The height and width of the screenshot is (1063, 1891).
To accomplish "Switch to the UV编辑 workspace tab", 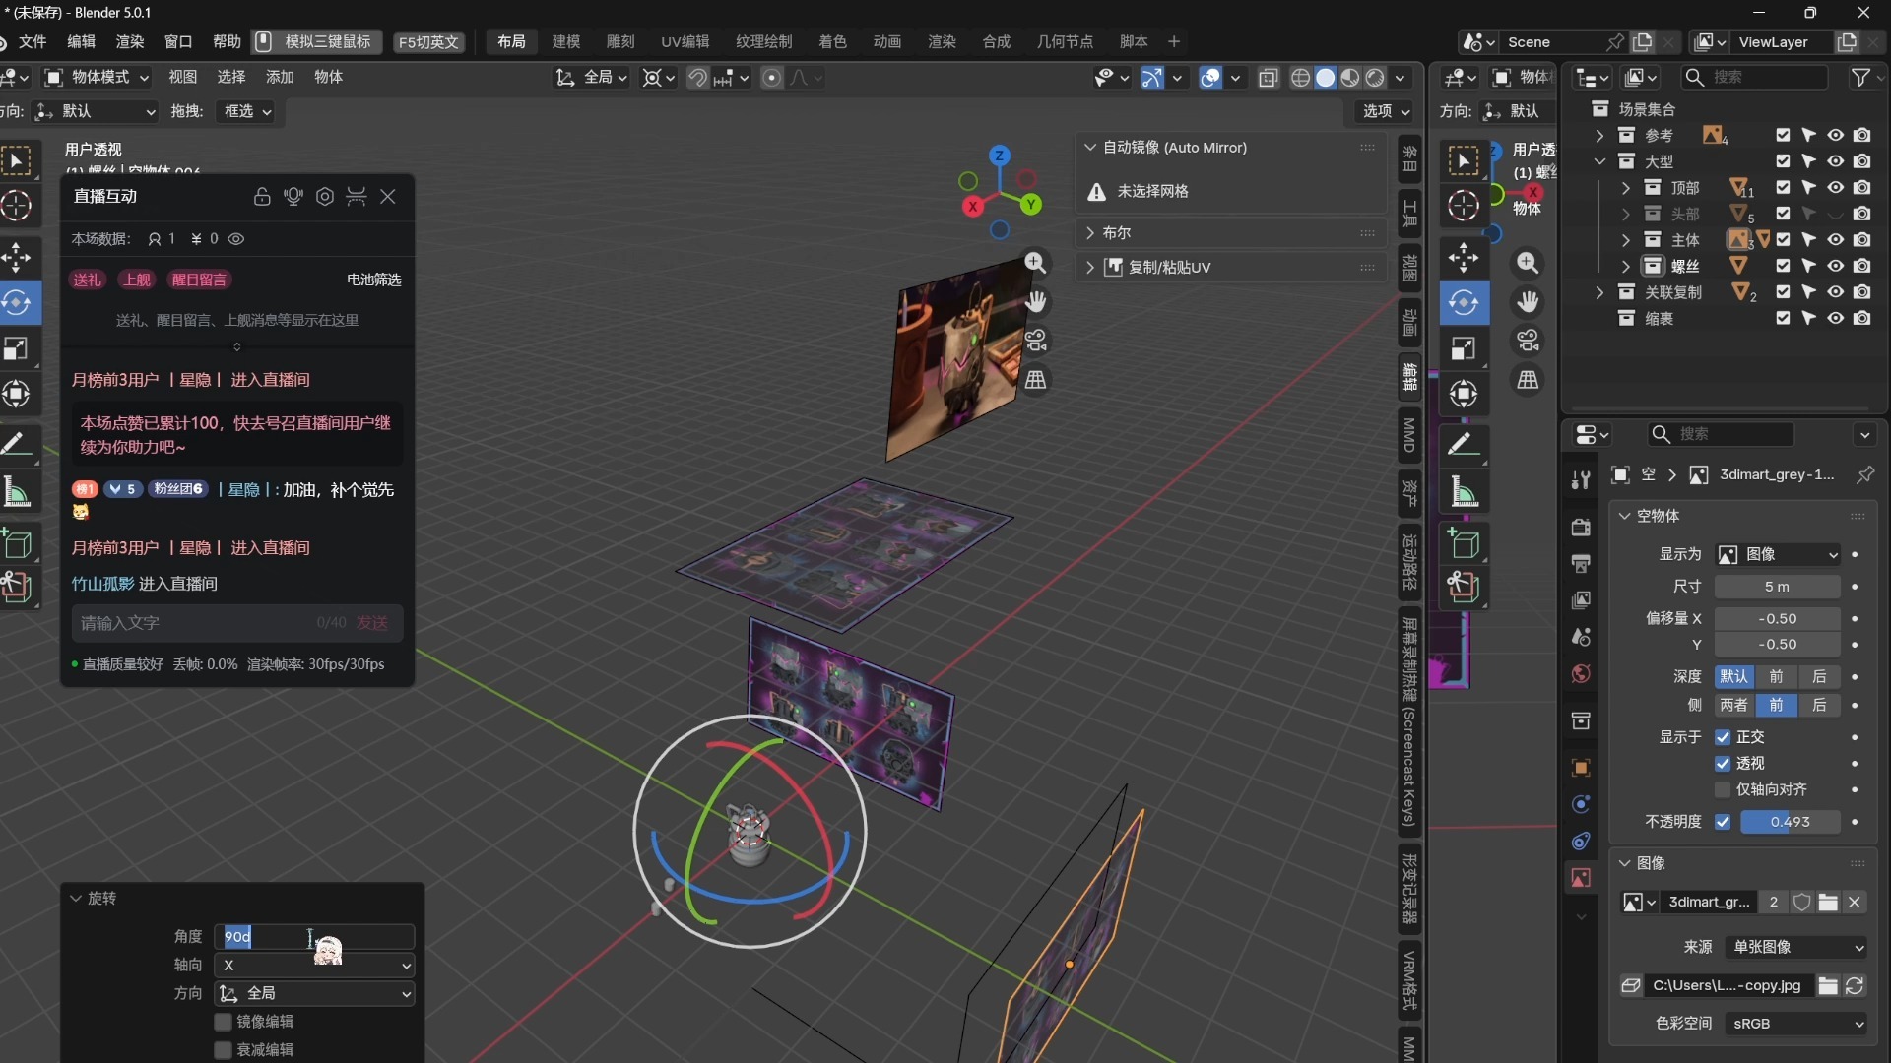I will pyautogui.click(x=685, y=41).
